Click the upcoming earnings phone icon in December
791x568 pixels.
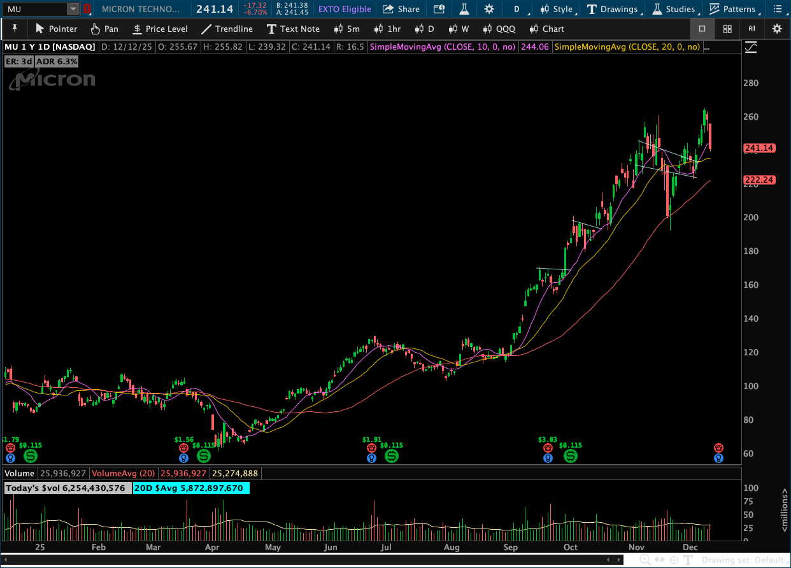click(719, 448)
